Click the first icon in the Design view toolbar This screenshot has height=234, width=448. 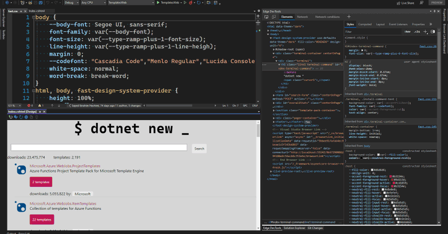[11, 117]
